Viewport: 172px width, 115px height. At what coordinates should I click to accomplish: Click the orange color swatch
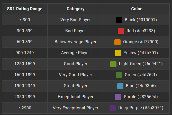tap(117, 42)
